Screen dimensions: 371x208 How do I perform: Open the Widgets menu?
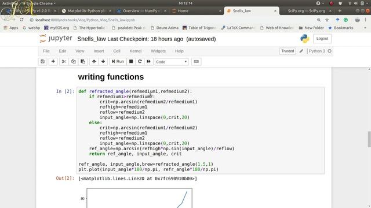pyautogui.click(x=158, y=51)
